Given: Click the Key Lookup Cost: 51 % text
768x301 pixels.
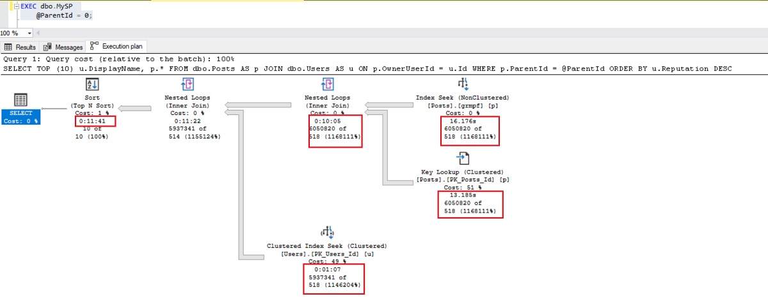Looking at the screenshot, I should [x=463, y=187].
